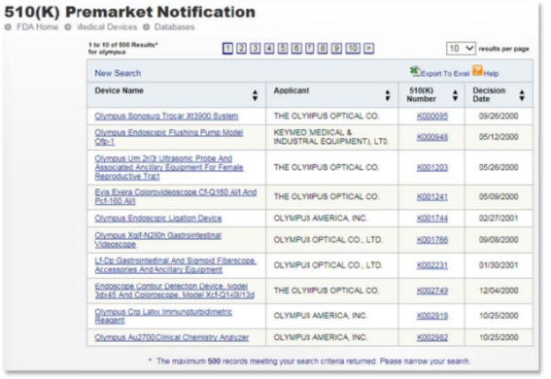Viewport: 551px width, 379px height.
Task: Select decision date 09/26/2000
Action: pos(499,116)
